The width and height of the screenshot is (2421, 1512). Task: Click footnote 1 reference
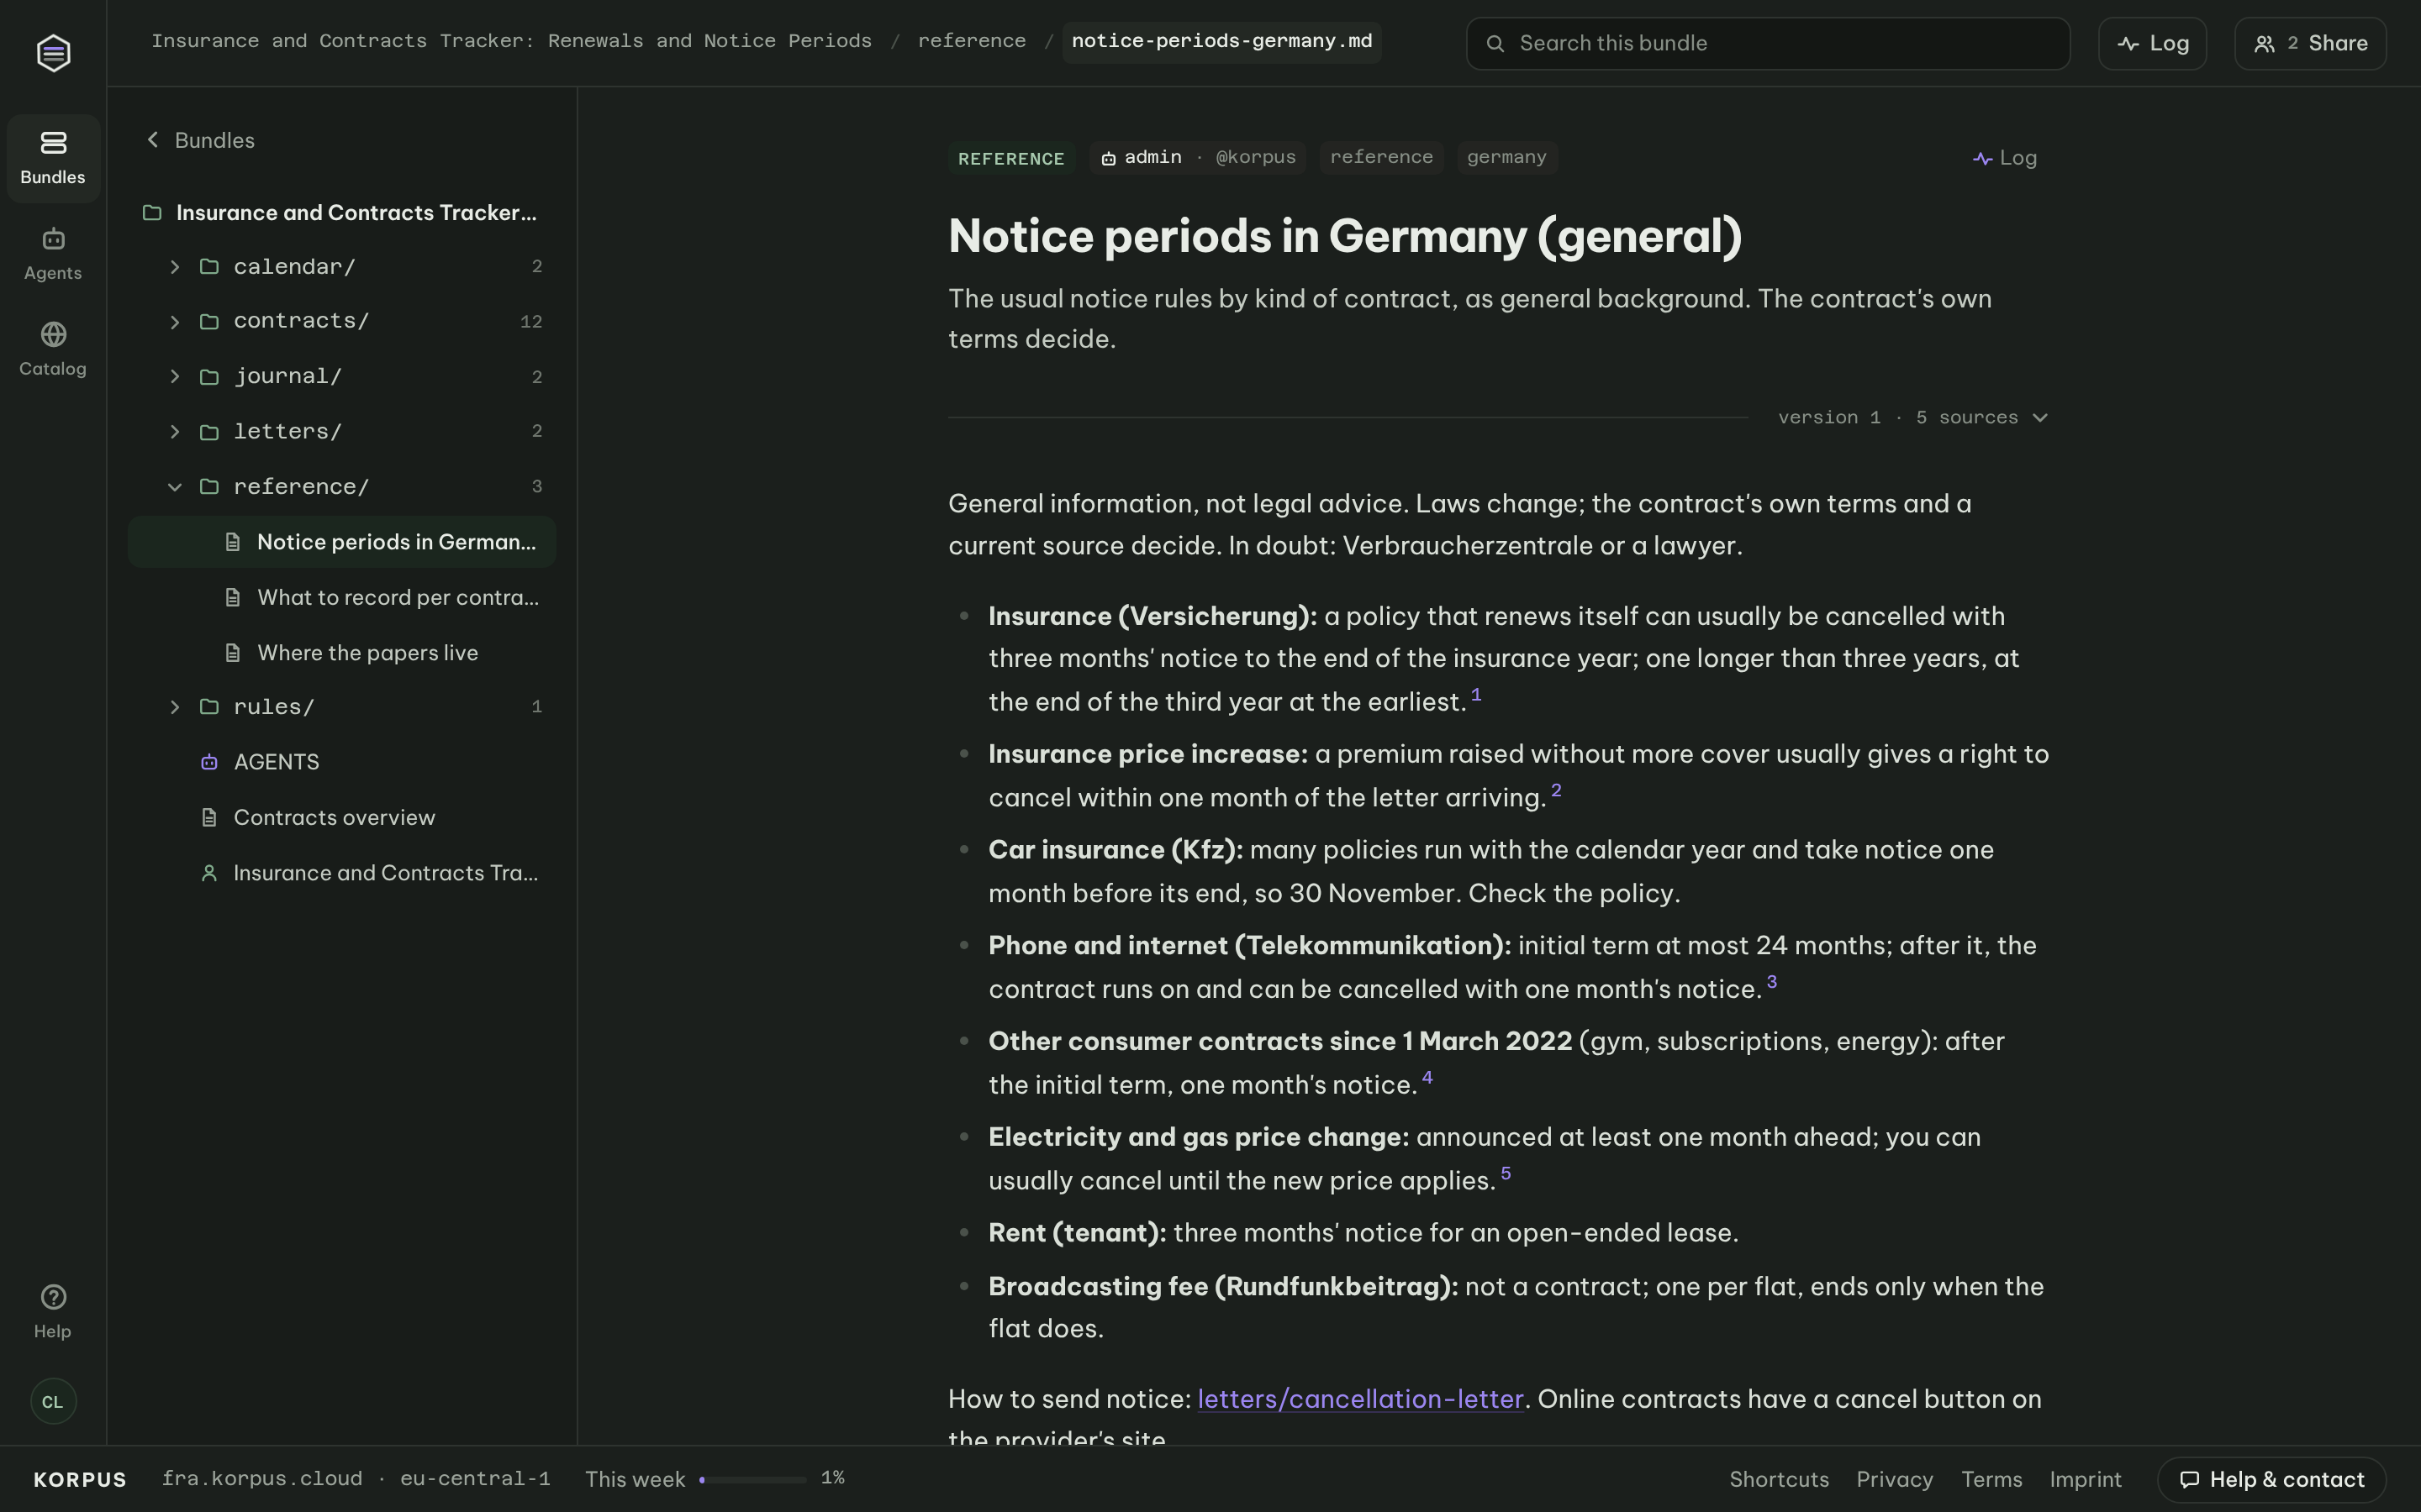click(1475, 694)
